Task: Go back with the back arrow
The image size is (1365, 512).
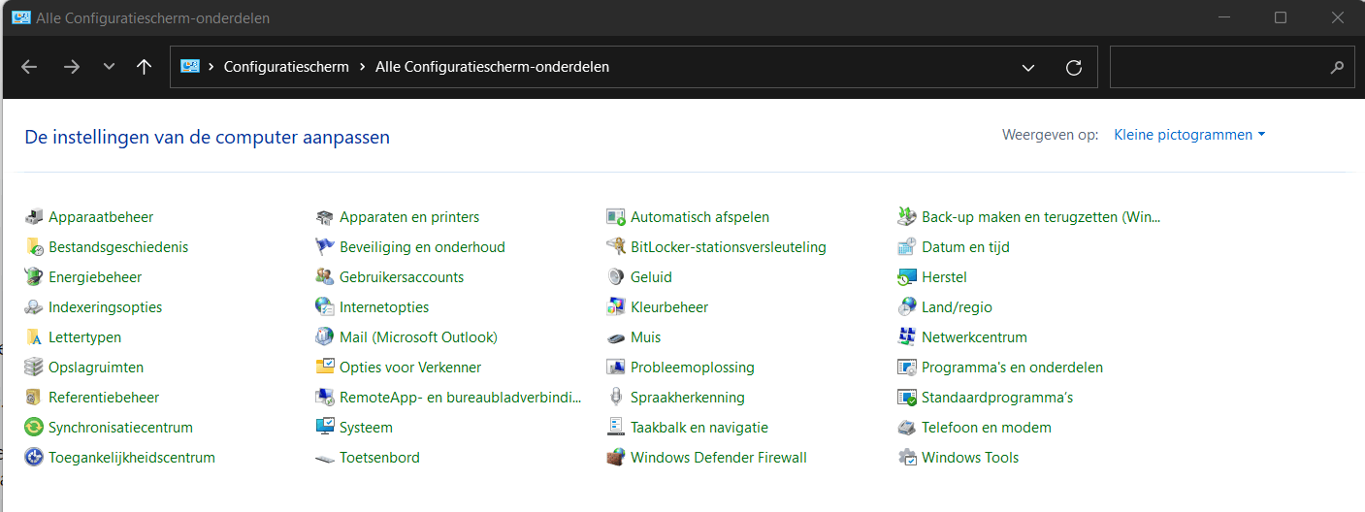Action: [29, 67]
